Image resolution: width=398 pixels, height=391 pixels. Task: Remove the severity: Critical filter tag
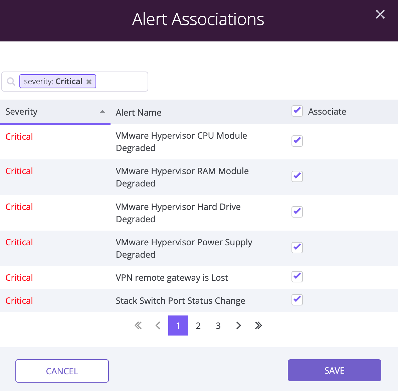click(89, 82)
